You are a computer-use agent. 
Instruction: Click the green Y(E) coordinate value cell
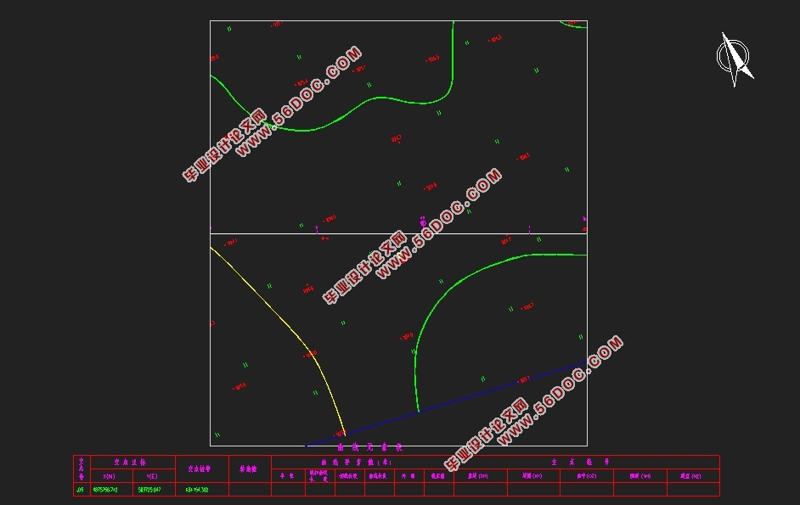(x=149, y=490)
